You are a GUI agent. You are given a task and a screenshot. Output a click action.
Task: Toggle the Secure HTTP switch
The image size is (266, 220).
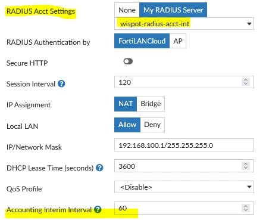tap(128, 61)
